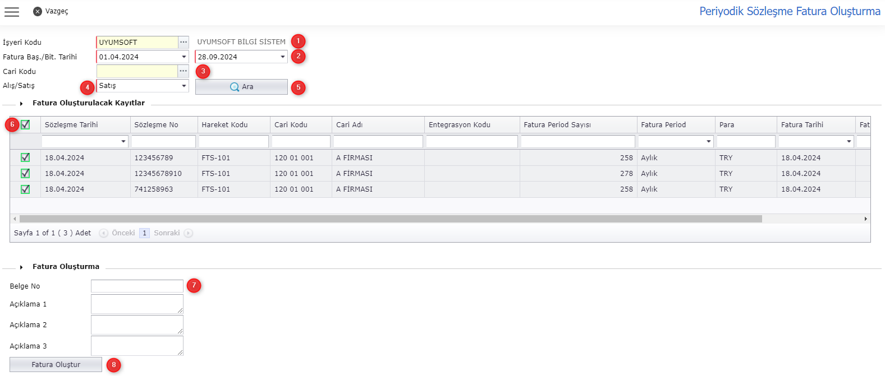
Task: Focus the İşyeri Kodu field UYUMSOFT
Action: pos(137,42)
